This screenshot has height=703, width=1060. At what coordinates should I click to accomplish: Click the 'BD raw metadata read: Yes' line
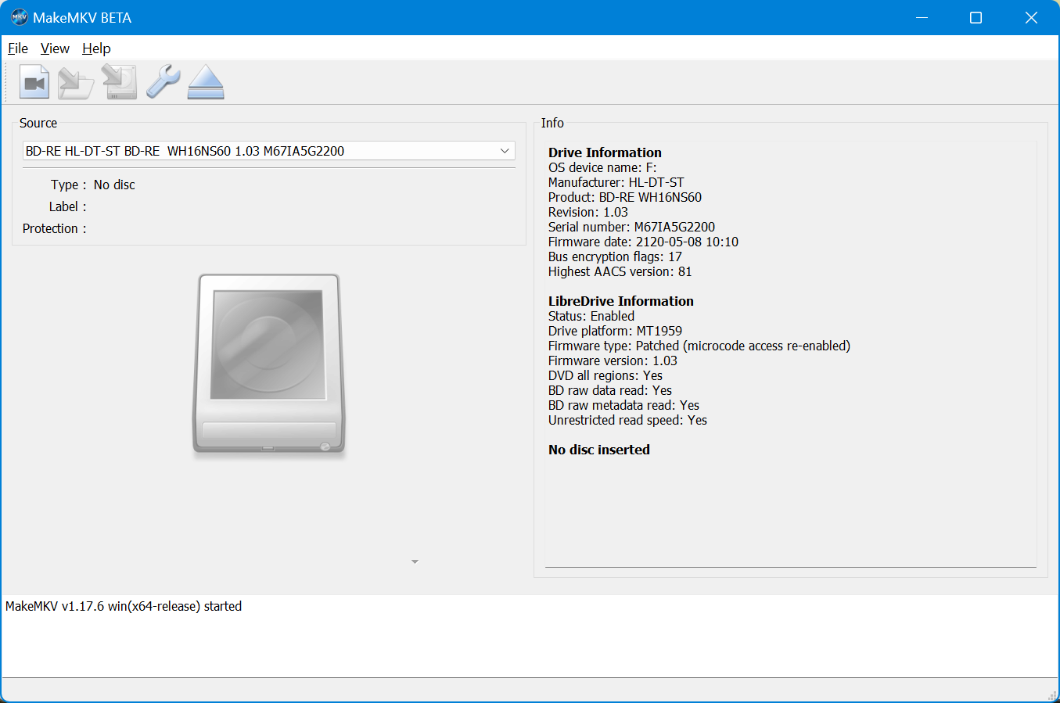(x=623, y=405)
